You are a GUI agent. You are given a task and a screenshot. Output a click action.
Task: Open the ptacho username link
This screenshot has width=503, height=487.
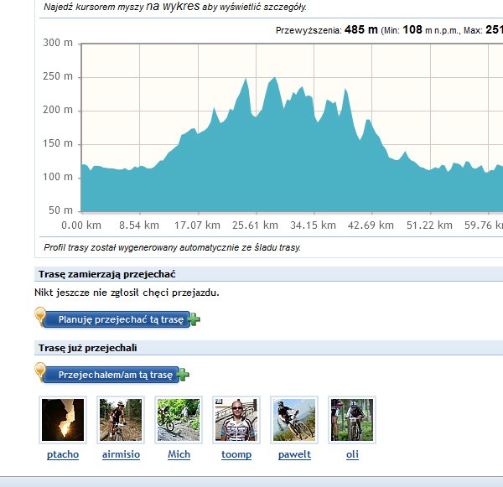tap(63, 454)
